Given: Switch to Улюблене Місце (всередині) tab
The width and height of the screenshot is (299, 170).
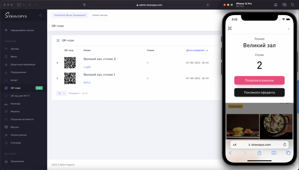Looking at the screenshot, I should [x=70, y=15].
